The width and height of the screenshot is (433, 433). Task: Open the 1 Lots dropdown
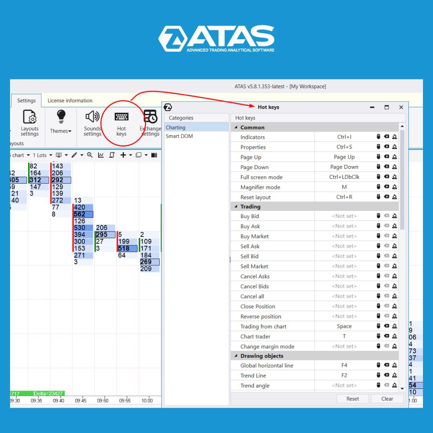tap(42, 155)
